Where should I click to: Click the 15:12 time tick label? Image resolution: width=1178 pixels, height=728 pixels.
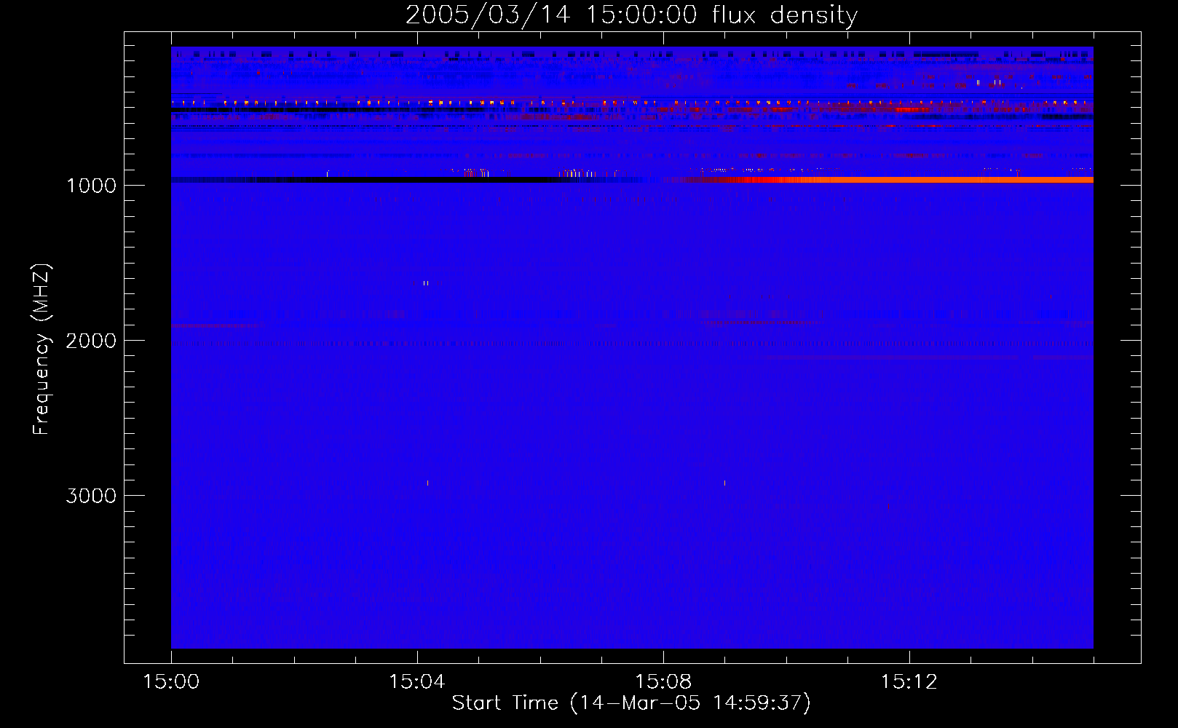point(909,682)
